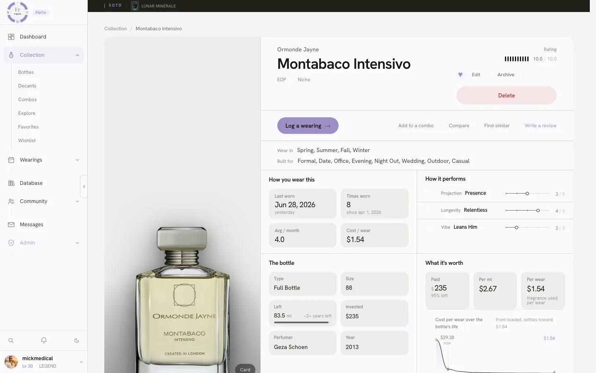The width and height of the screenshot is (596, 373).
Task: Open Decants in the Collection submenu
Action: click(27, 86)
